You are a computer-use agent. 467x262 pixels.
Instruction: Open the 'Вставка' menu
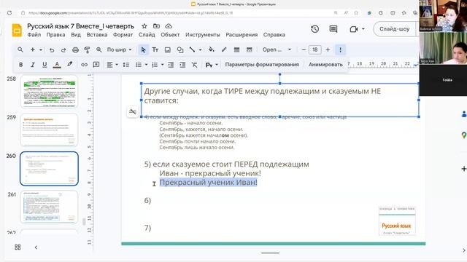coord(97,35)
